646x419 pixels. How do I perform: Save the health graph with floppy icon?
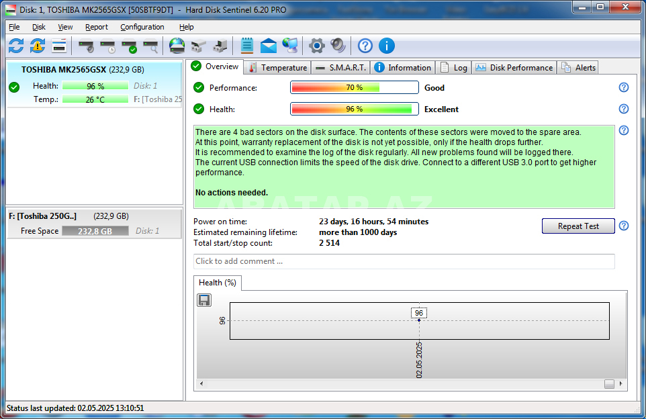coord(204,300)
